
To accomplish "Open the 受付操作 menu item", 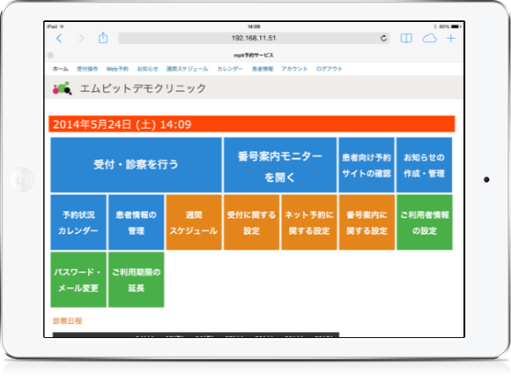I will point(87,69).
